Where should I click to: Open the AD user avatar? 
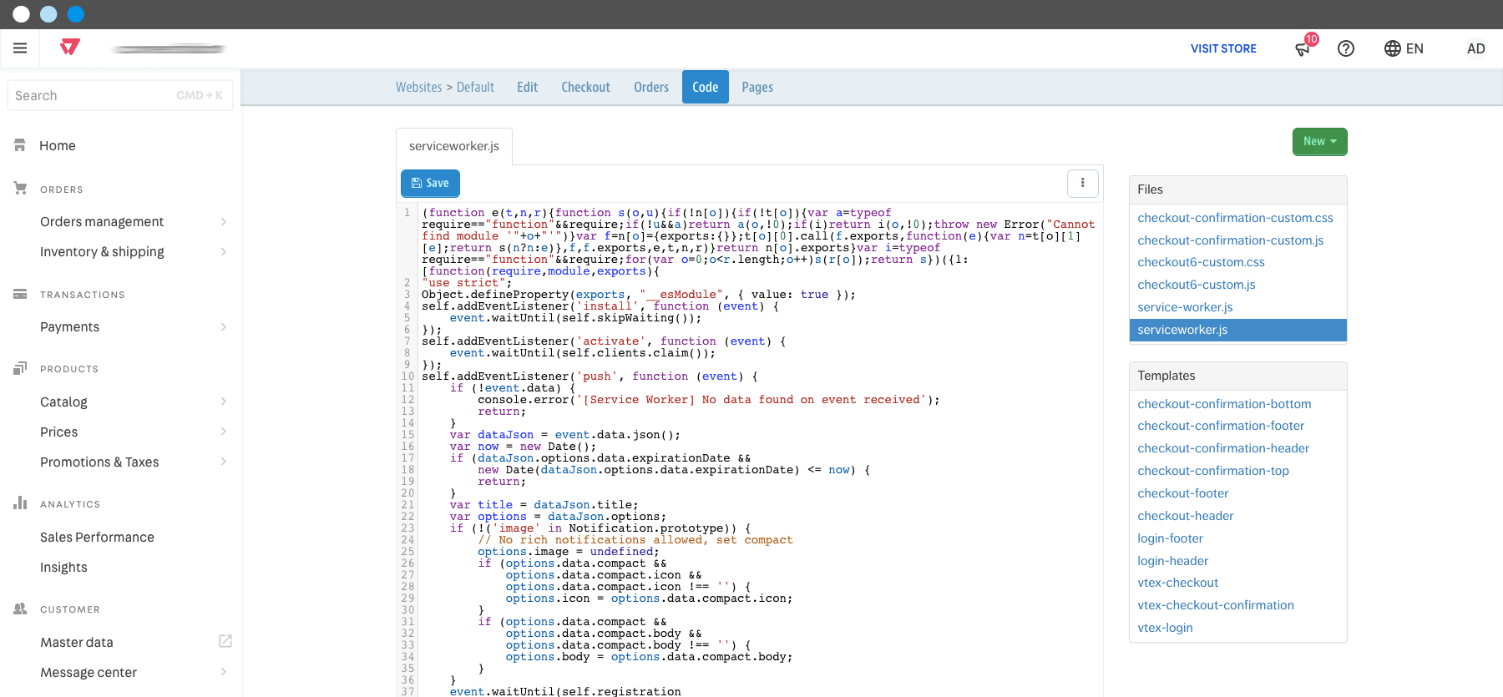click(1476, 48)
